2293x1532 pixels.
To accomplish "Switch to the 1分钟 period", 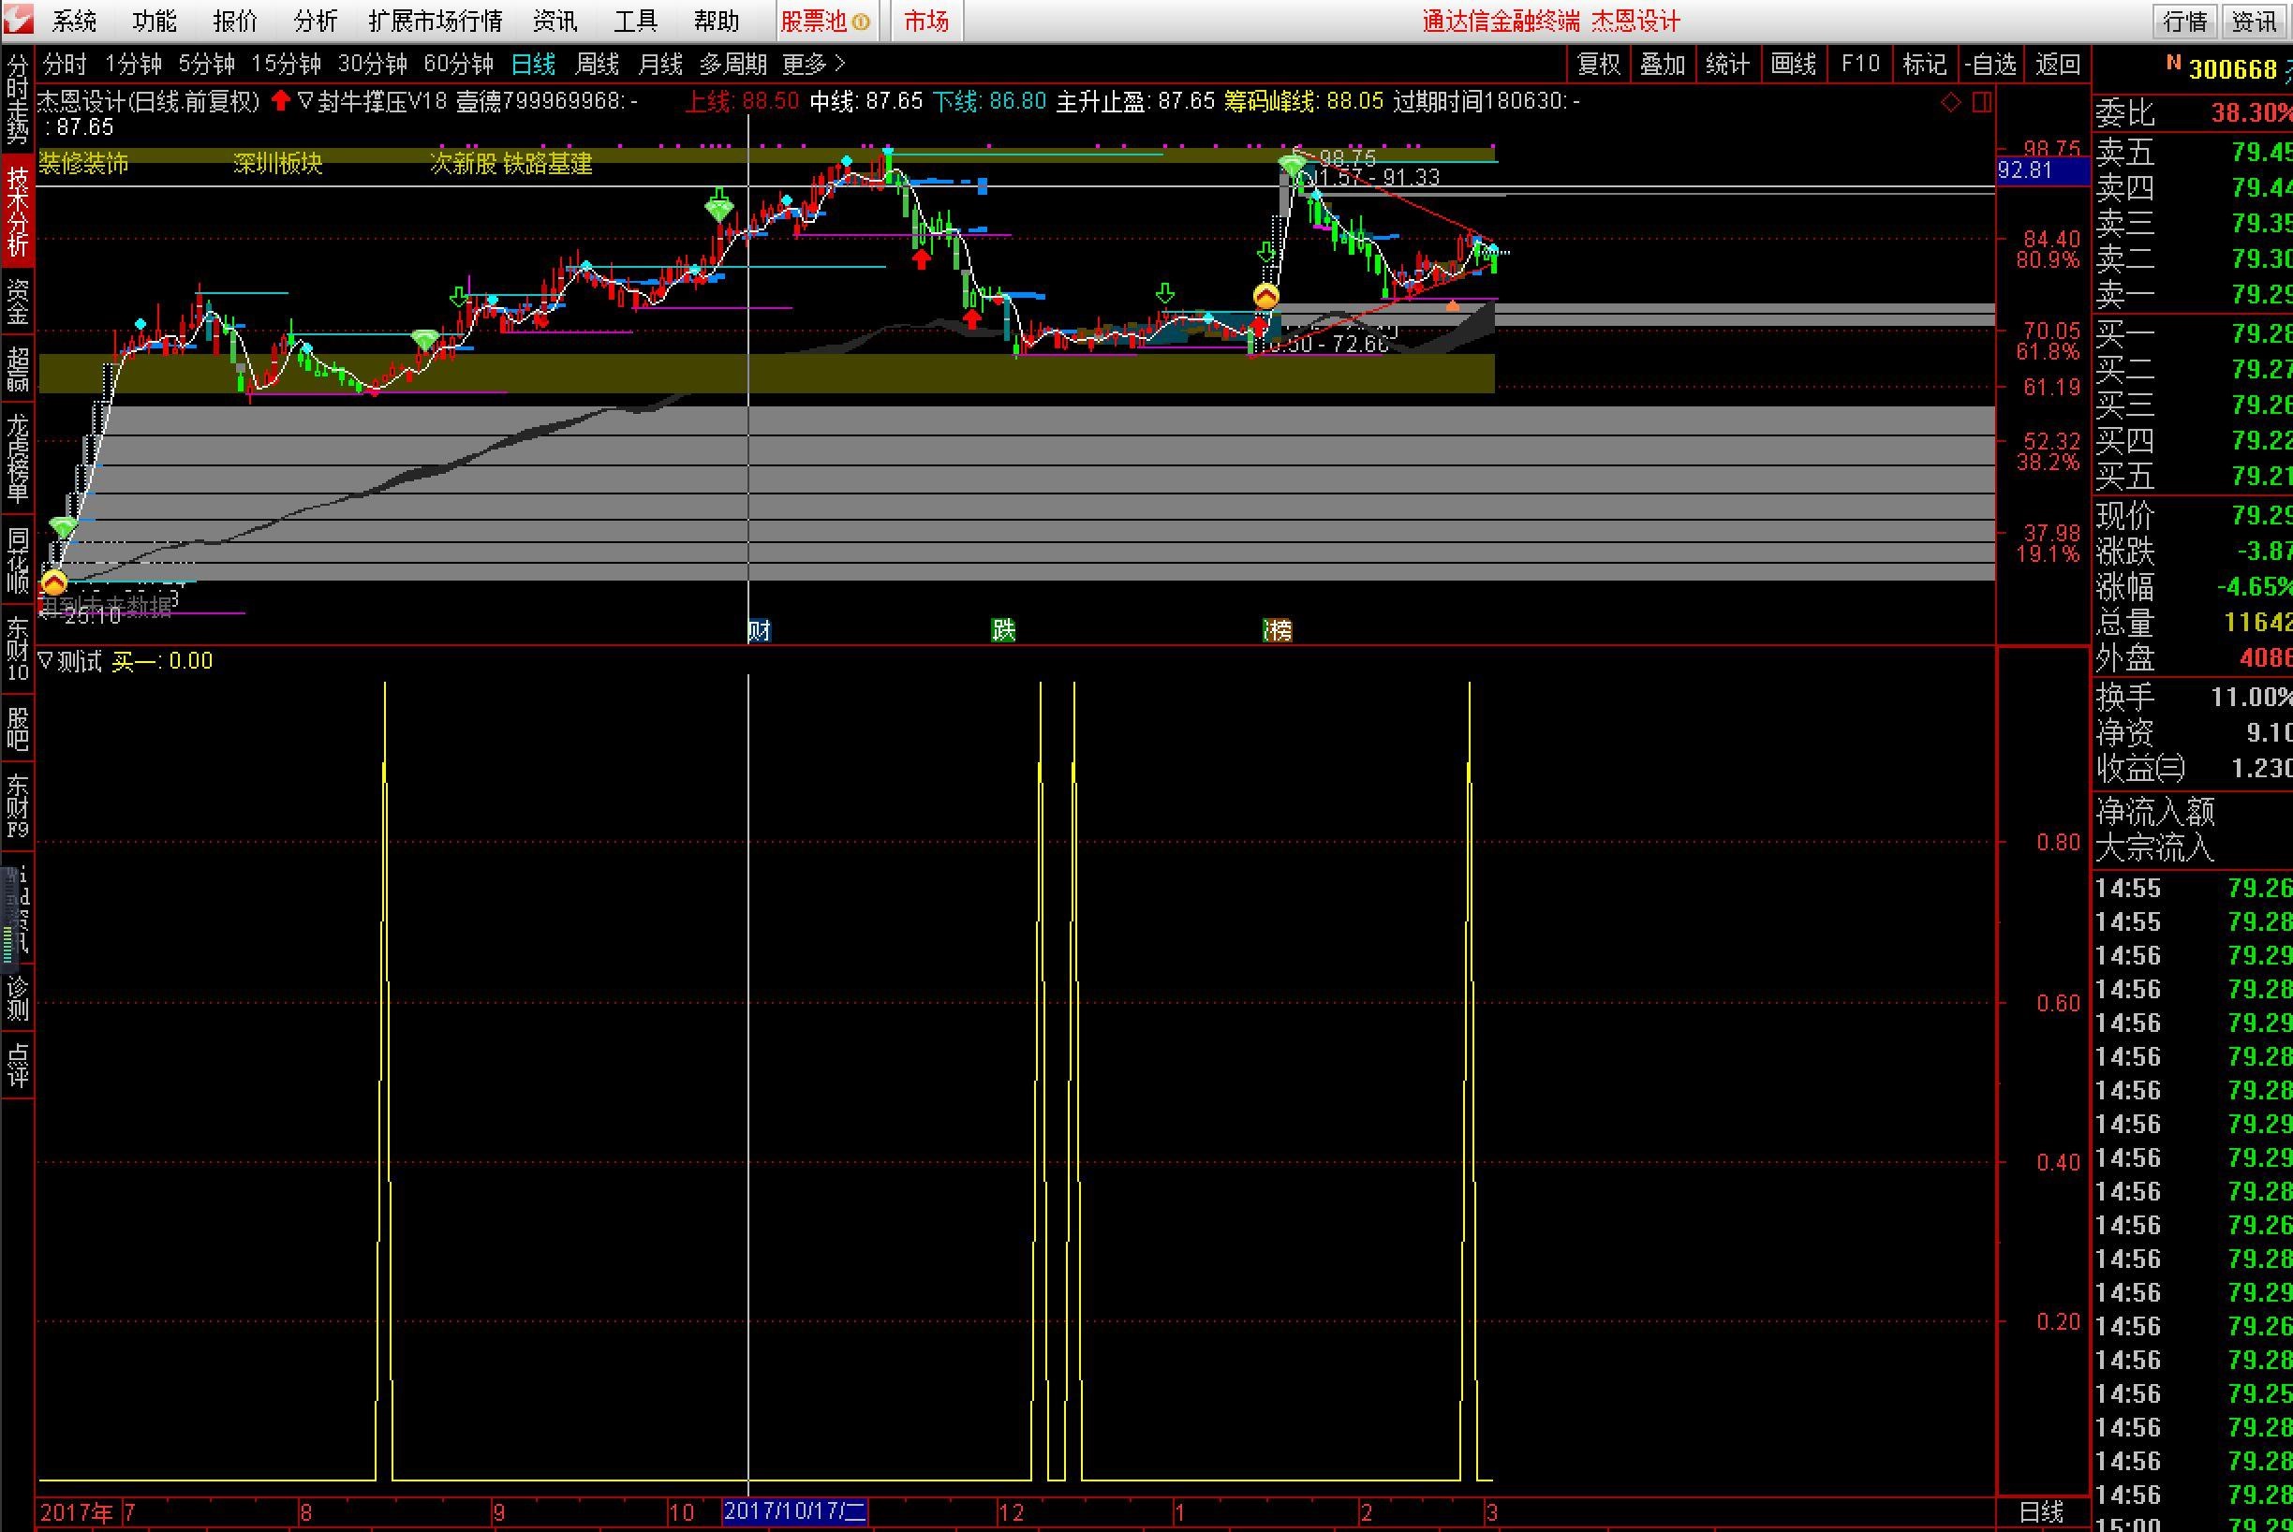I will click(133, 65).
